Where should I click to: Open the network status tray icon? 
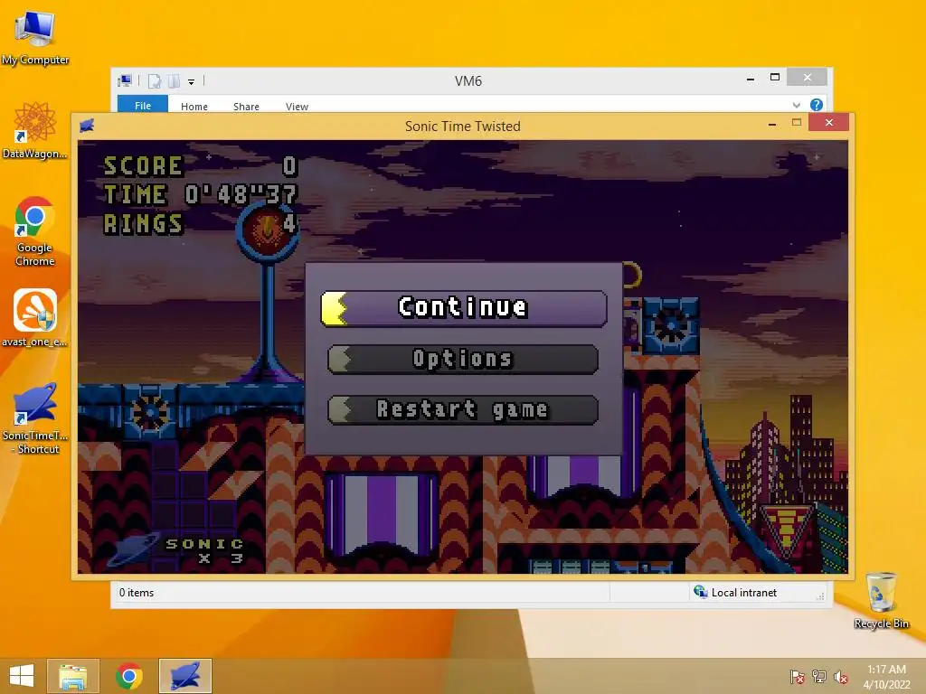point(819,677)
